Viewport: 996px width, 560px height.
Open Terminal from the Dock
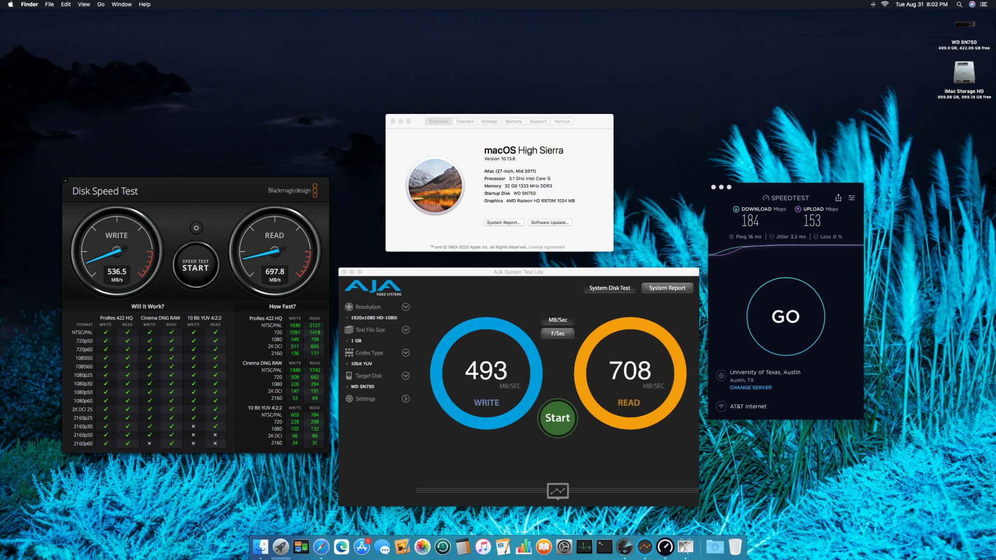pyautogui.click(x=604, y=547)
